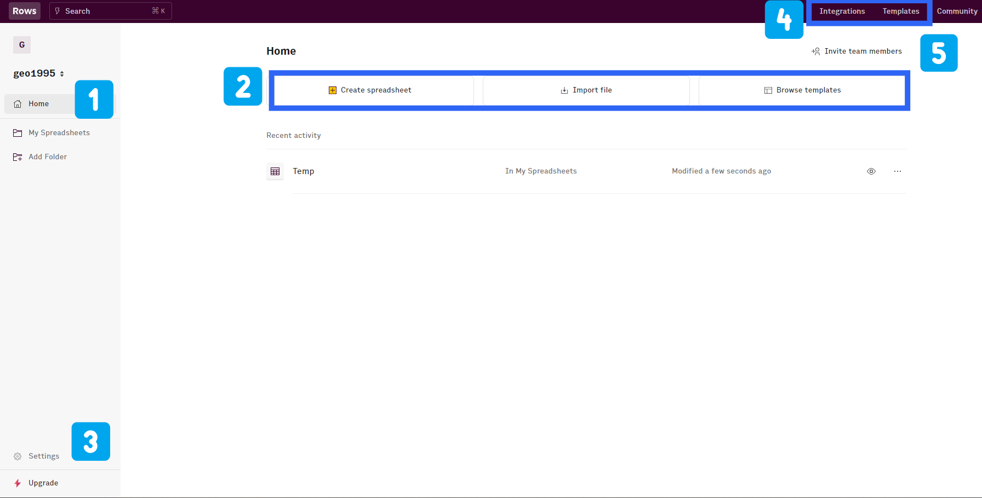This screenshot has width=982, height=498.
Task: Open the Integrations menu item
Action: [x=842, y=11]
